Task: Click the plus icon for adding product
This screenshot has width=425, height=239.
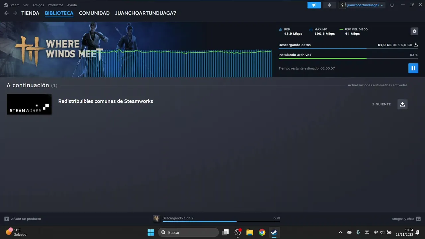Action: point(7,219)
